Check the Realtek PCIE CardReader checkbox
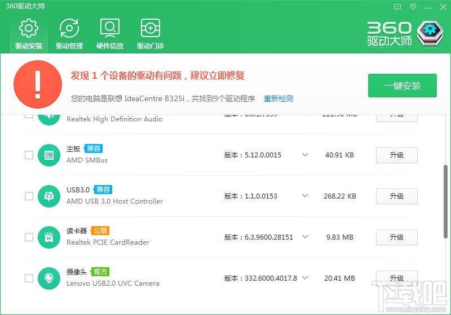Image resolution: width=451 pixels, height=315 pixels. [29, 237]
